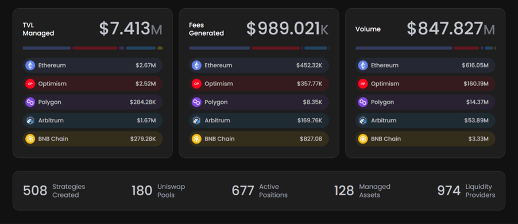Screen dimensions: 518x224
Task: Click the Ethereum icon in TVL Managed
Action: pos(30,65)
